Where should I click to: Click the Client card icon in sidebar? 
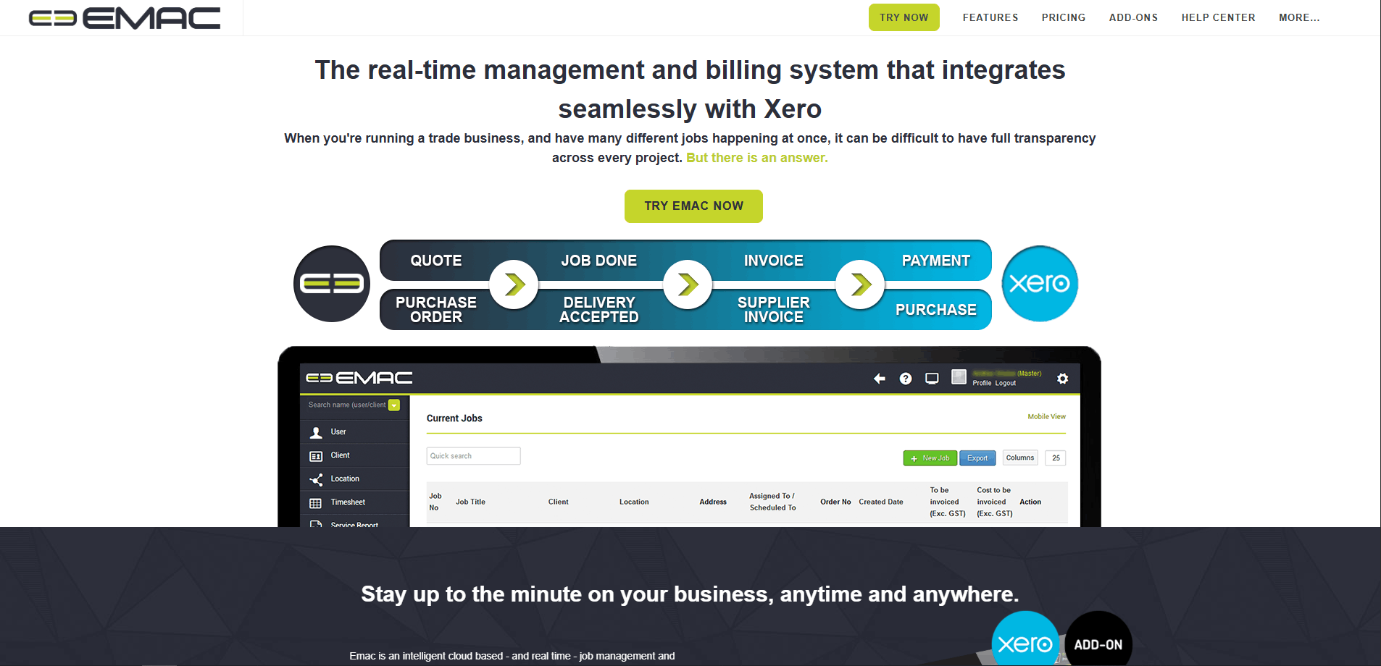pos(316,456)
